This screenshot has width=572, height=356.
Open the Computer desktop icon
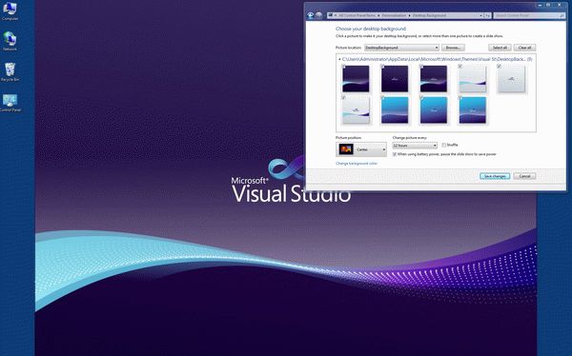point(10,10)
